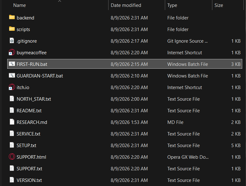The width and height of the screenshot is (246, 186).
Task: Click the File folder type of backend
Action: (178, 18)
